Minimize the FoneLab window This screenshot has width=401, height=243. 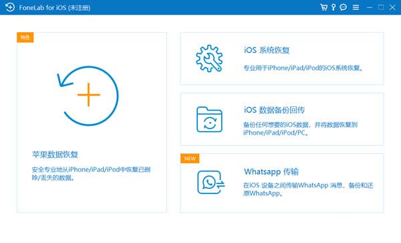370,7
